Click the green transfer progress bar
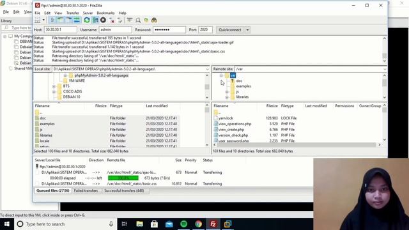409x230 pixels. pyautogui.click(x=123, y=178)
